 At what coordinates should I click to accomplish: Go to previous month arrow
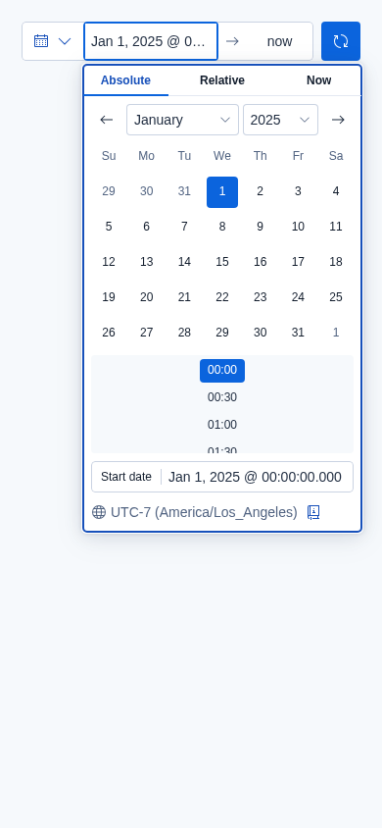coord(107,120)
